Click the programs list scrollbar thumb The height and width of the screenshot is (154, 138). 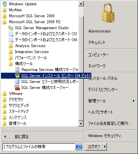pyautogui.click(x=81, y=68)
